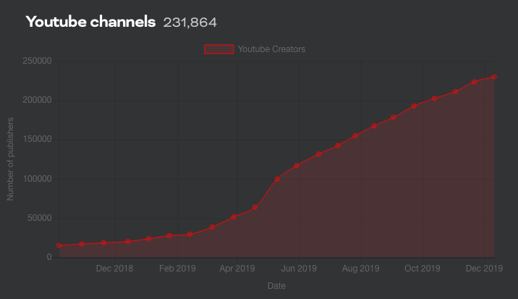Click the first data point at chart start
The image size is (518, 299).
(59, 245)
